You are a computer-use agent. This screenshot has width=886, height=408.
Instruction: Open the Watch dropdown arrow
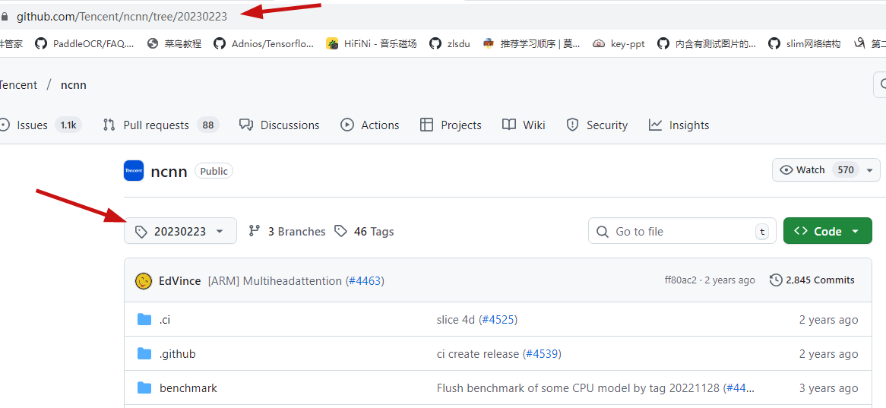tap(869, 170)
